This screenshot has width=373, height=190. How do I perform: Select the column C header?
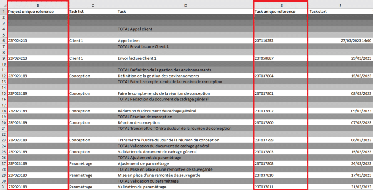(x=92, y=5)
